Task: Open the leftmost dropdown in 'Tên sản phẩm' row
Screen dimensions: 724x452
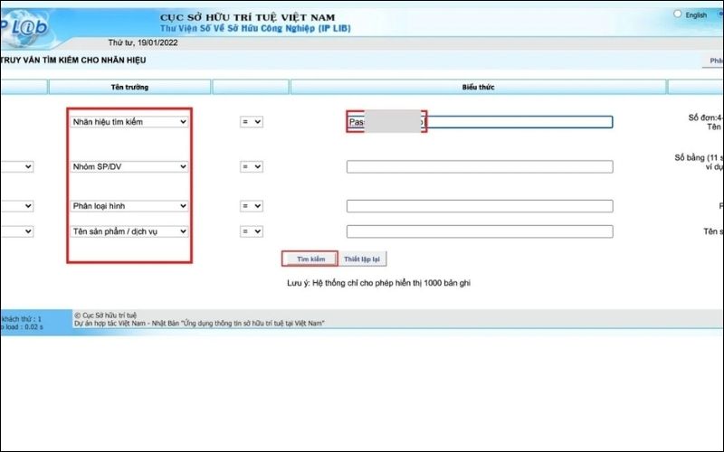Action: [16, 231]
